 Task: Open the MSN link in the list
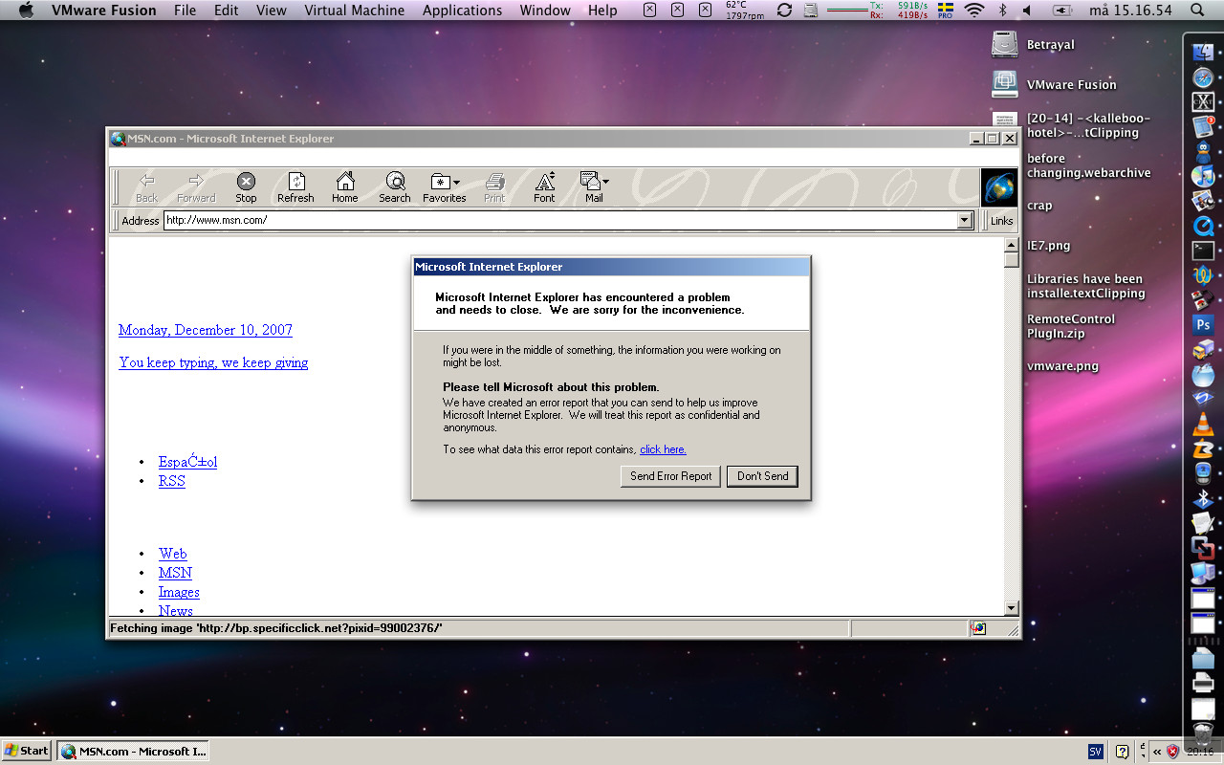click(175, 573)
